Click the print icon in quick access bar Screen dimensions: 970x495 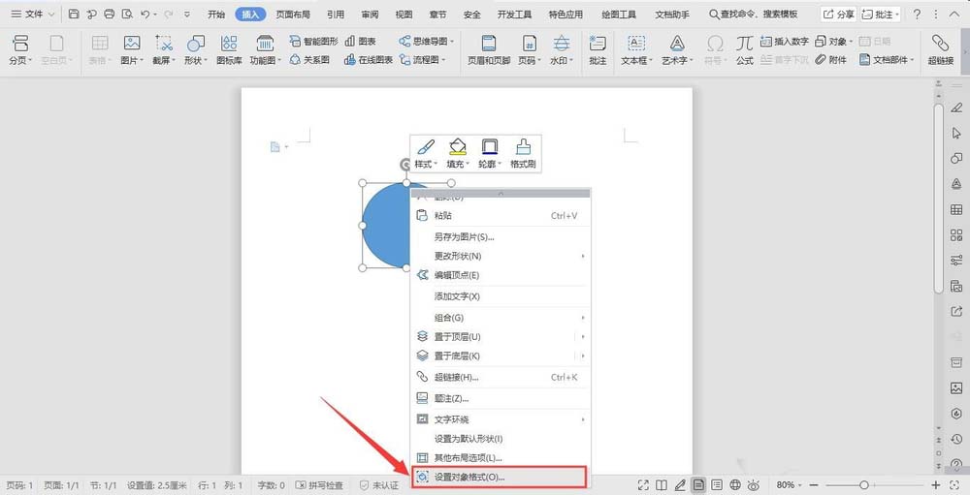coord(110,14)
